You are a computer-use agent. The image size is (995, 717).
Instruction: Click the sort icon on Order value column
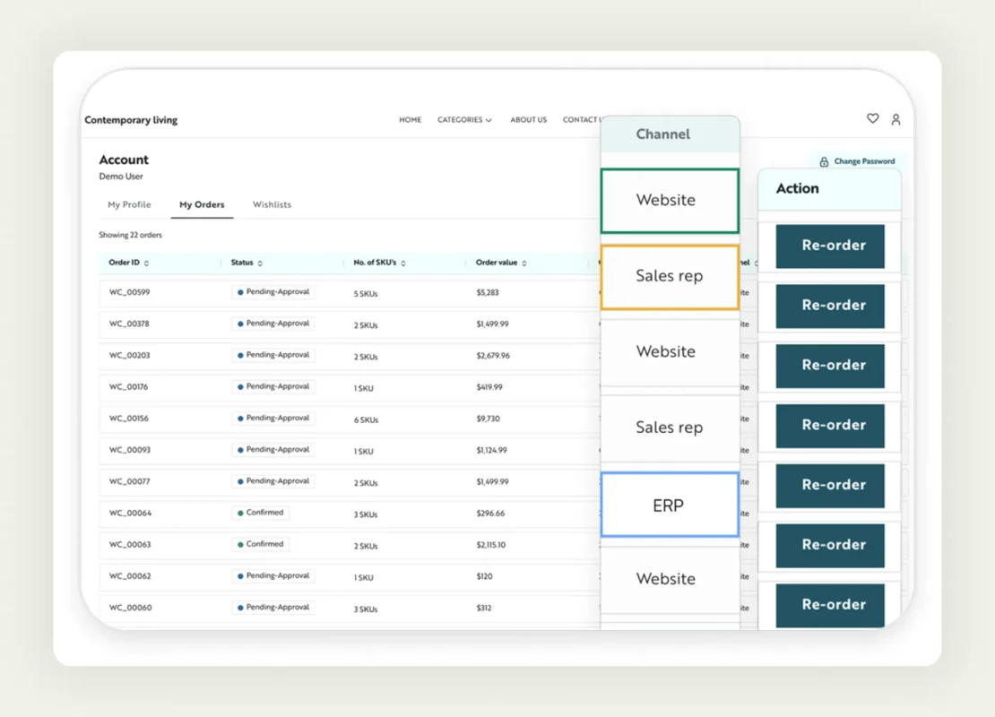(523, 262)
